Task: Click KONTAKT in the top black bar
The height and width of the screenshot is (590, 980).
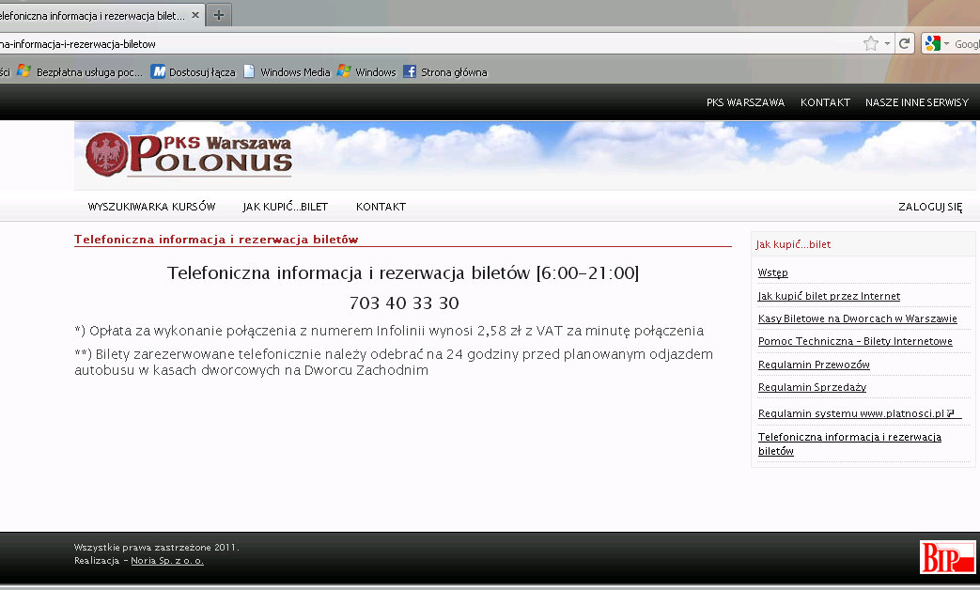Action: coord(825,102)
